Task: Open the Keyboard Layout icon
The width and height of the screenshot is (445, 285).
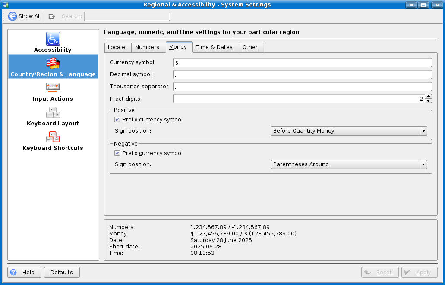Action: point(53,112)
